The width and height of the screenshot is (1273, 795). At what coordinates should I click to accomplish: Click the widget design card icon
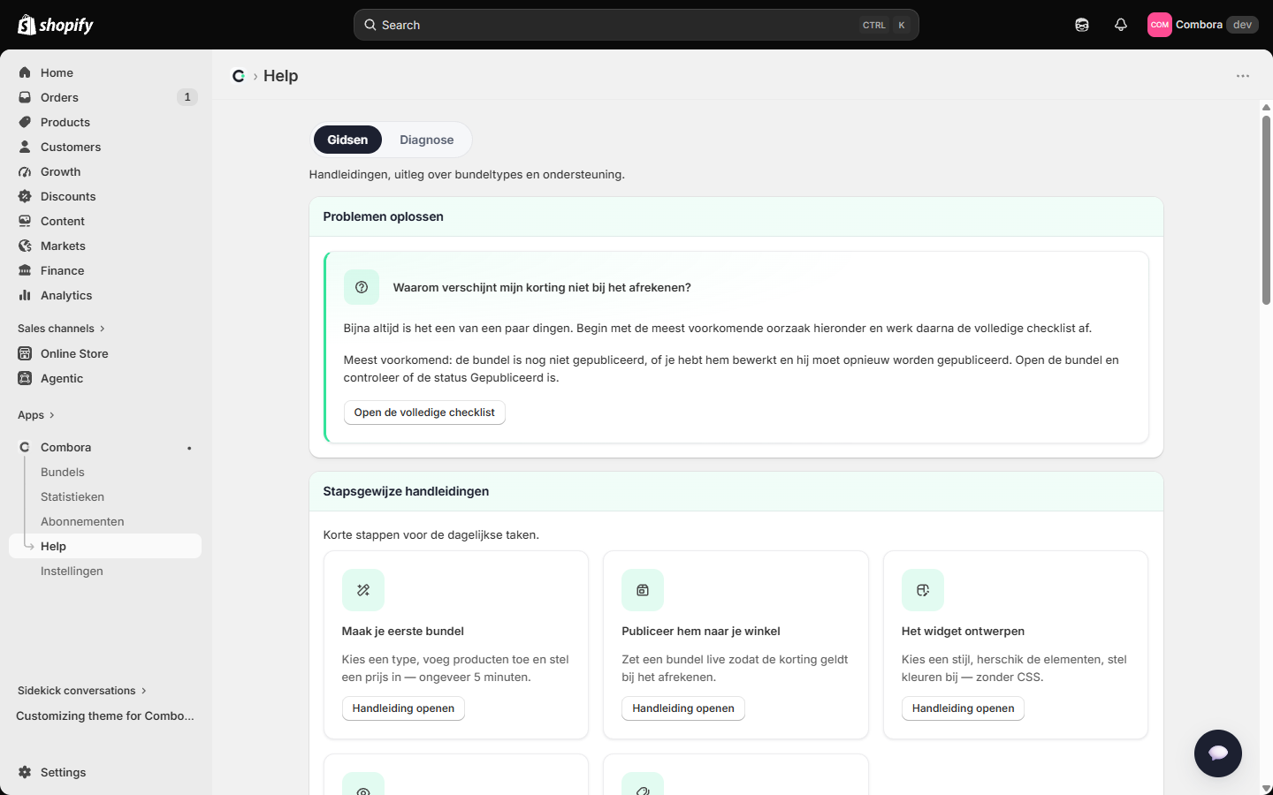click(923, 590)
